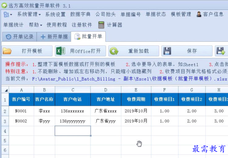Click the select-all corner triangle of spreadsheet
The height and width of the screenshot is (158, 228).
point(5,90)
